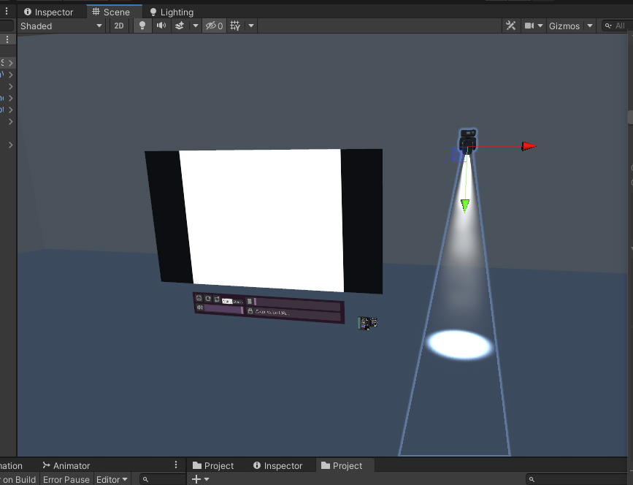This screenshot has height=485, width=633.
Task: Click the blue plane handle on gizmo
Action: pyautogui.click(x=459, y=155)
